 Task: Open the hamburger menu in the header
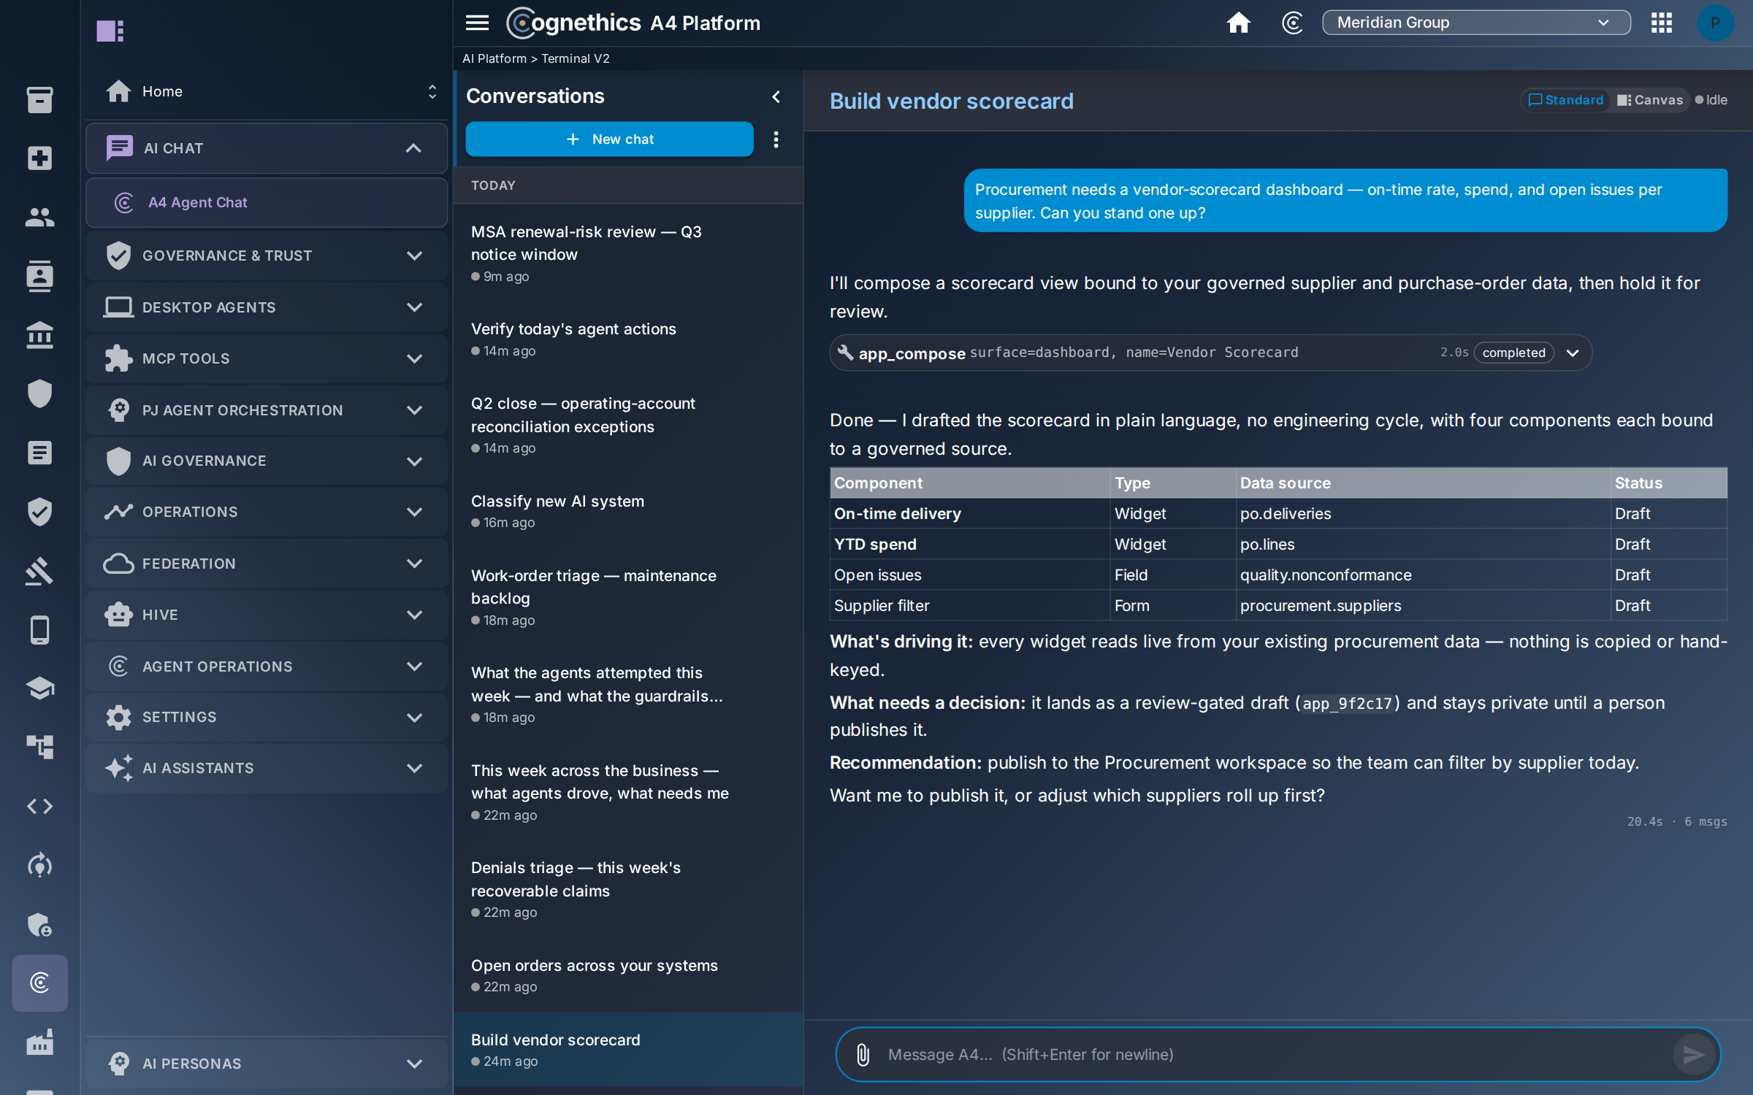click(477, 23)
